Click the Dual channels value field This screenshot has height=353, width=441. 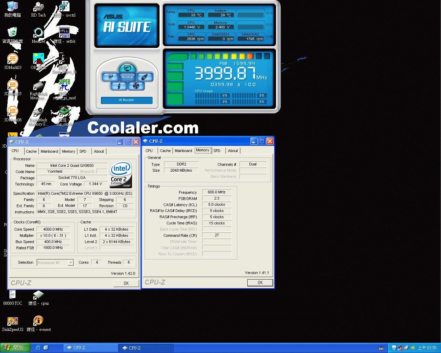tap(253, 164)
